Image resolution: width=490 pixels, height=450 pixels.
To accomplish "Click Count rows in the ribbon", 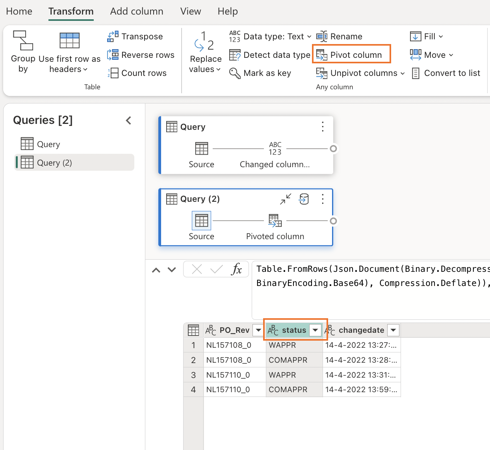I will tap(137, 73).
